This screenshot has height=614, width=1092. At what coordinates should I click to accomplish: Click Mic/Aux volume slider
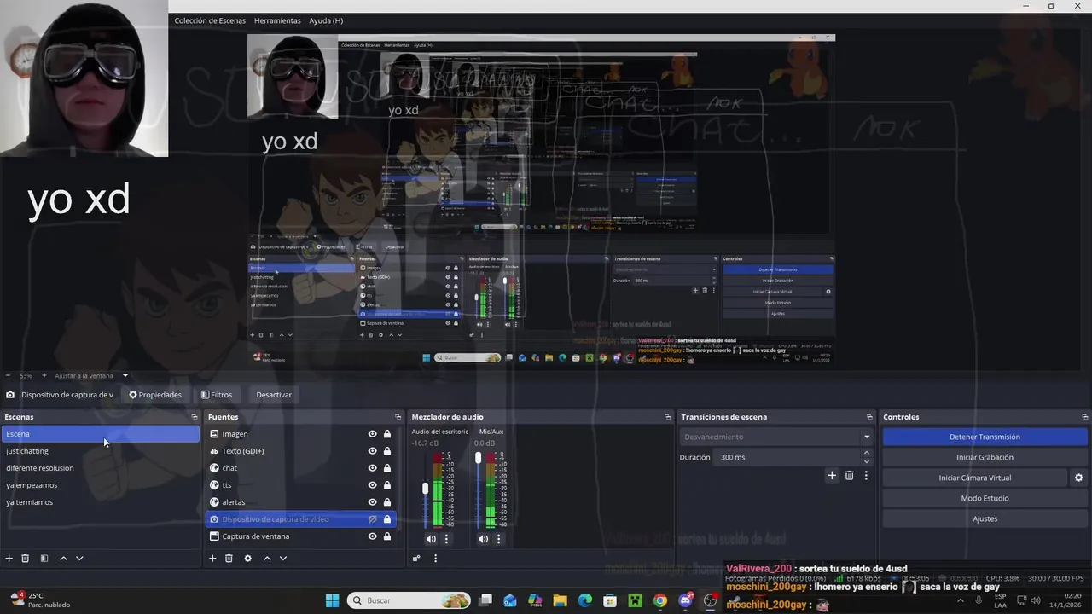tap(478, 458)
